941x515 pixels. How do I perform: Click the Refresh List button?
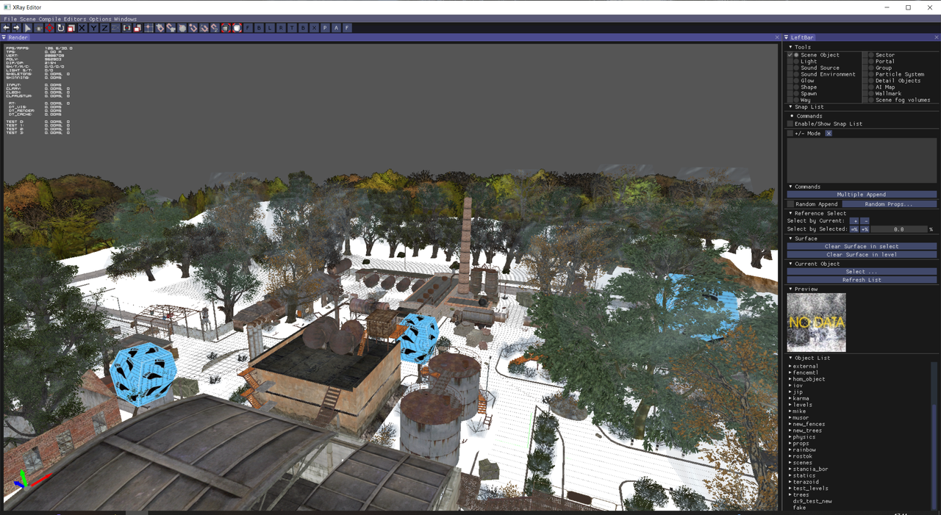coord(862,280)
